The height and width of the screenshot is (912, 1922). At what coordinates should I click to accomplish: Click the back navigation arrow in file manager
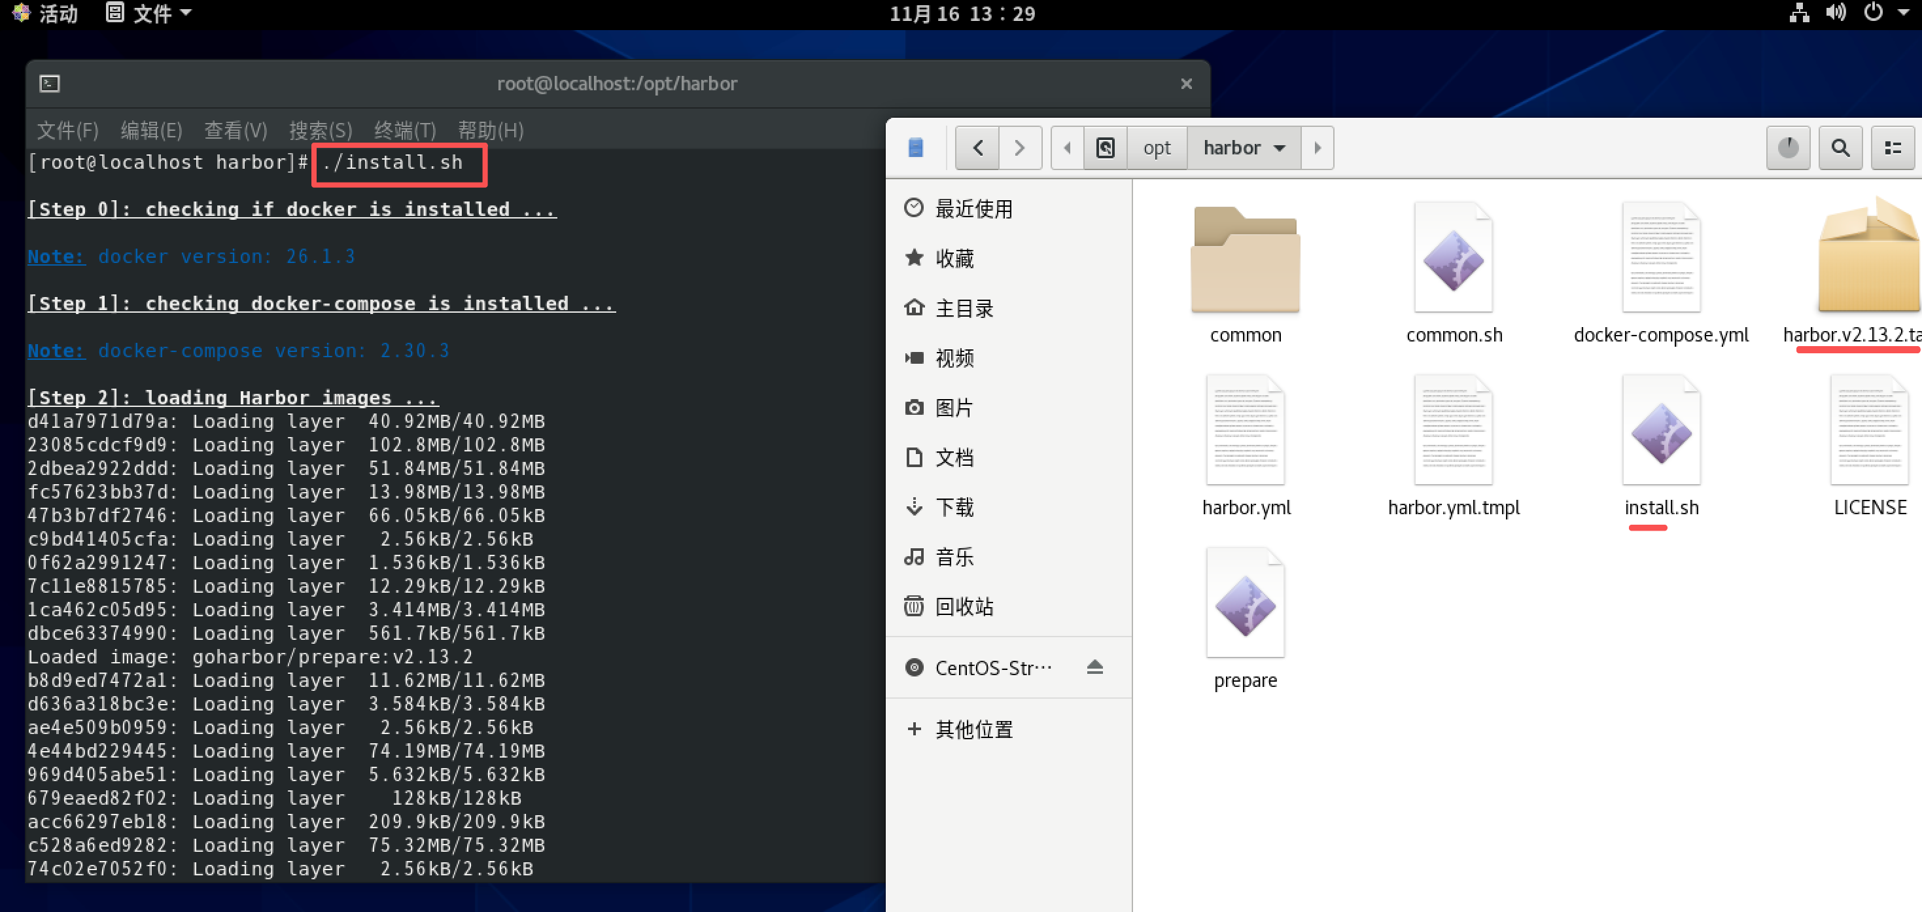pos(977,148)
